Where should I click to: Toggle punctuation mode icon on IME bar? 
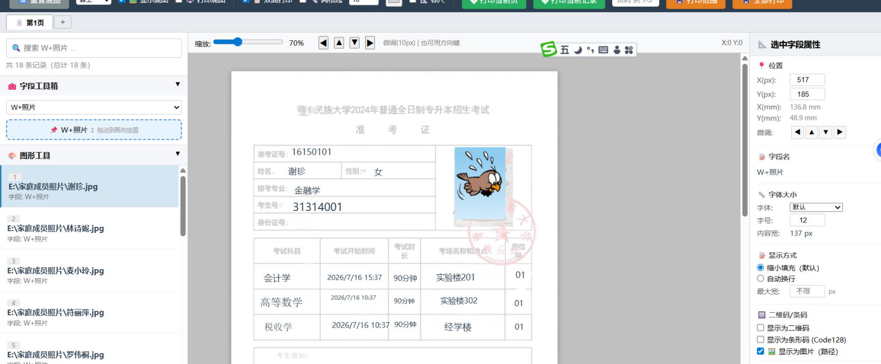click(x=590, y=50)
